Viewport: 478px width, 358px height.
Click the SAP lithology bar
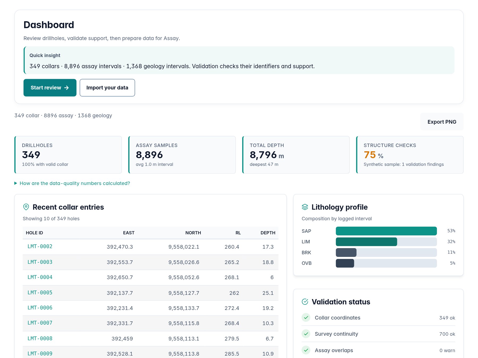point(386,231)
